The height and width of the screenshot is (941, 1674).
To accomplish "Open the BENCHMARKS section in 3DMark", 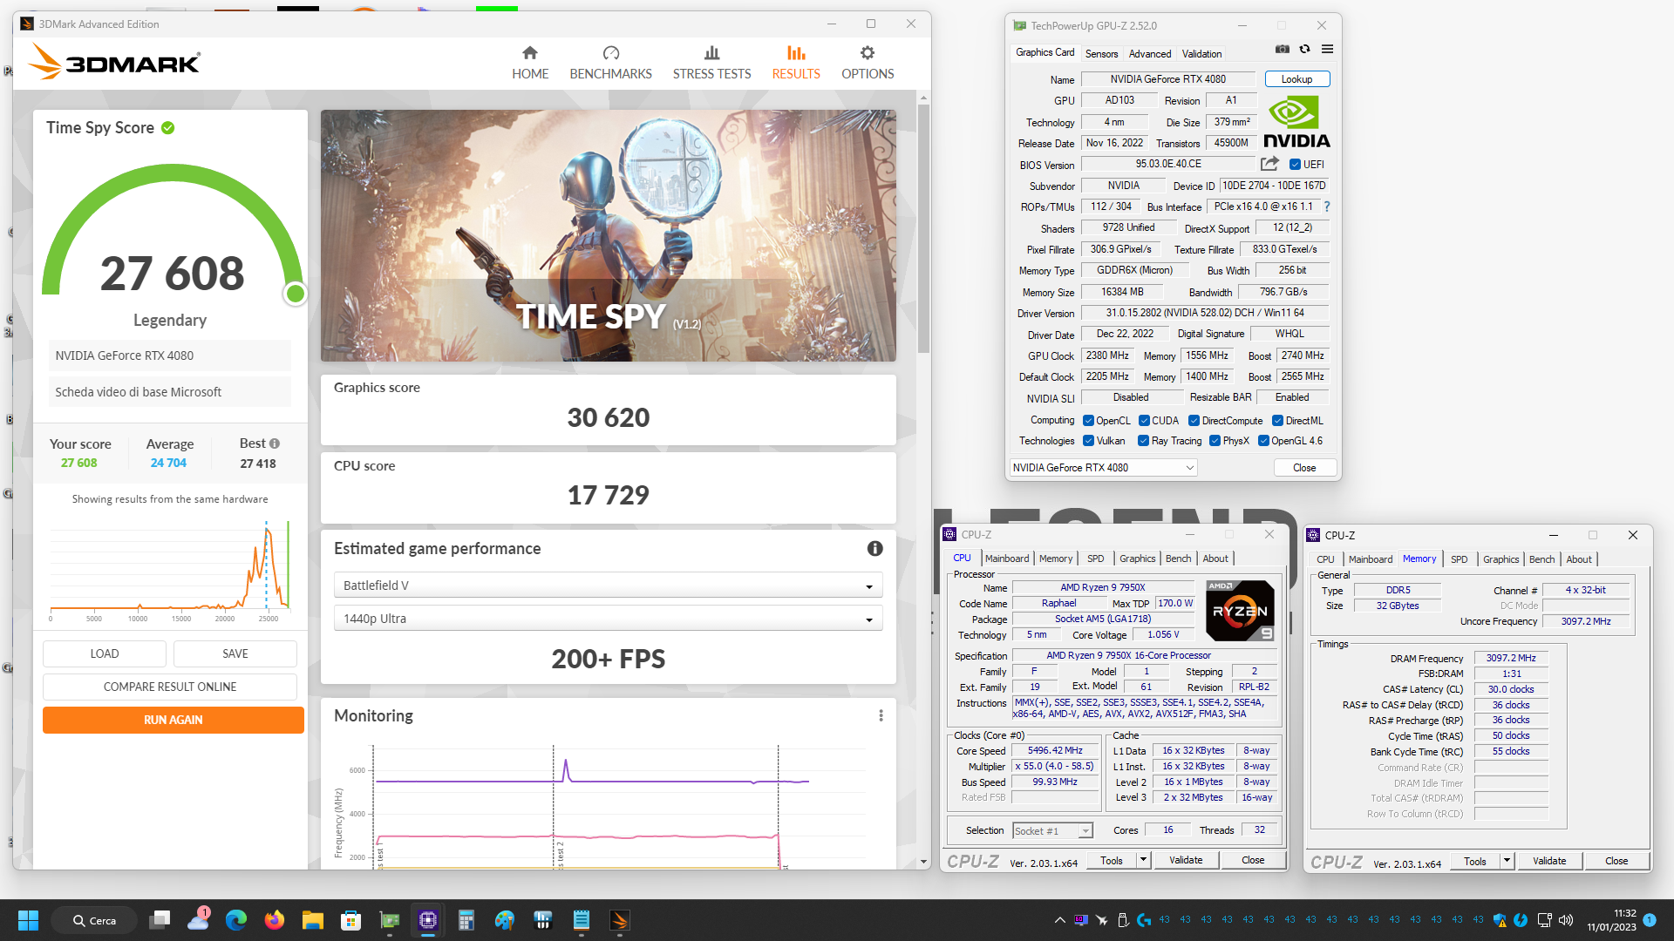I will [x=610, y=63].
